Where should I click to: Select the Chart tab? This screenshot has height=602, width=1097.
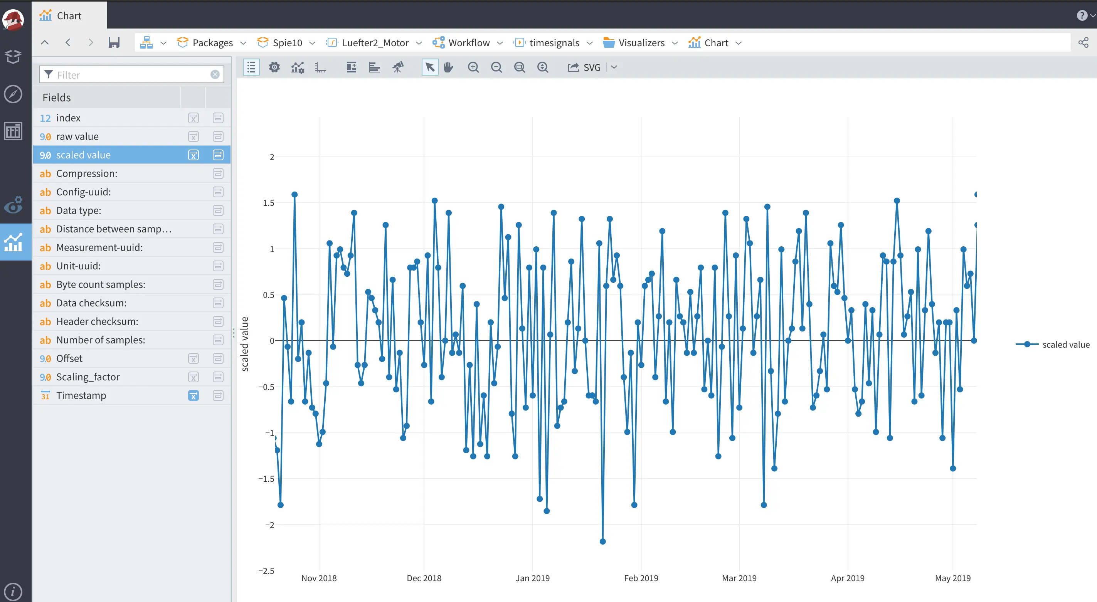click(69, 16)
